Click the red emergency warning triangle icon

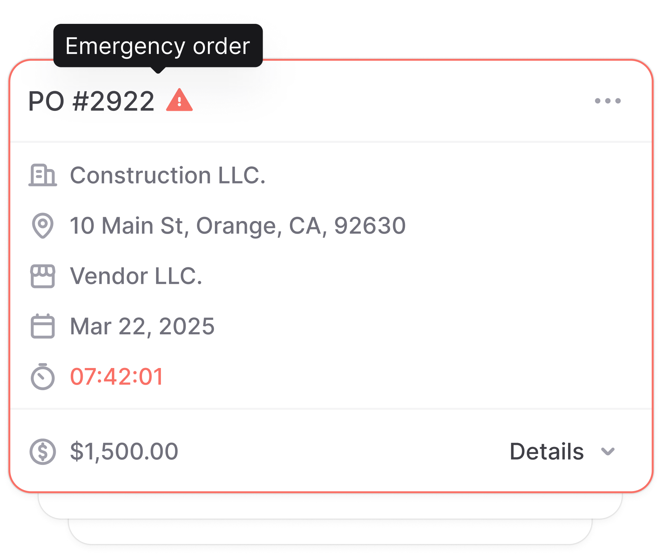coord(179,101)
